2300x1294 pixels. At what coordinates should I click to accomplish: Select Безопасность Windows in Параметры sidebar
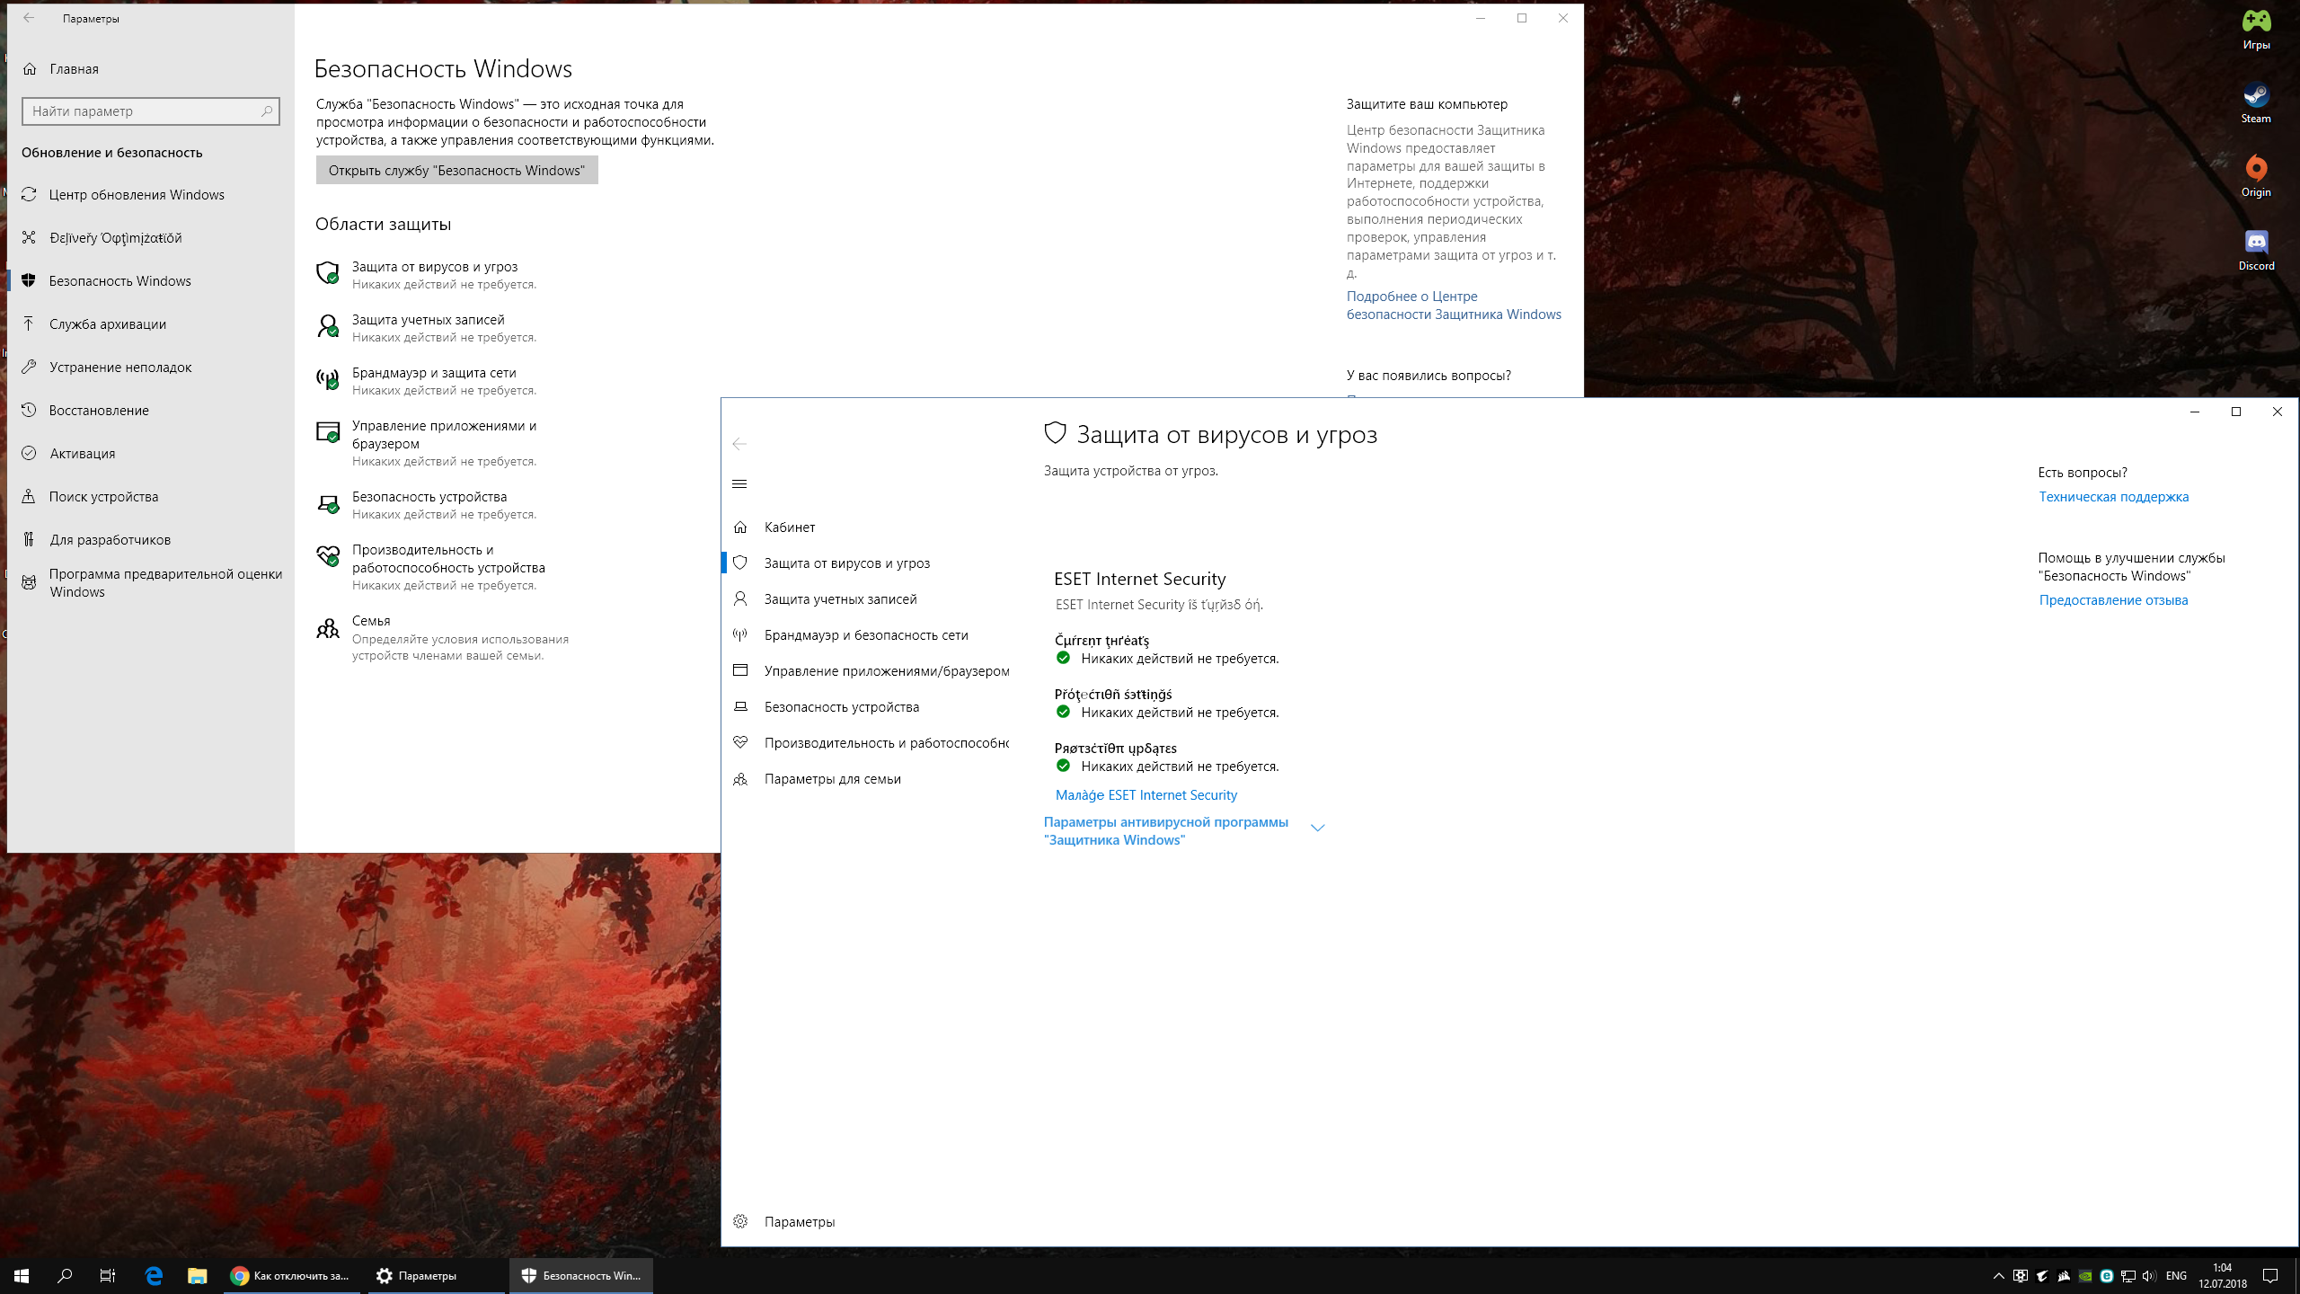[x=151, y=281]
